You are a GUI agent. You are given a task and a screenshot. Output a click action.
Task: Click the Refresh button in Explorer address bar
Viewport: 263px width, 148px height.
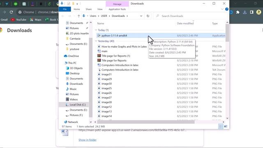pos(148,16)
